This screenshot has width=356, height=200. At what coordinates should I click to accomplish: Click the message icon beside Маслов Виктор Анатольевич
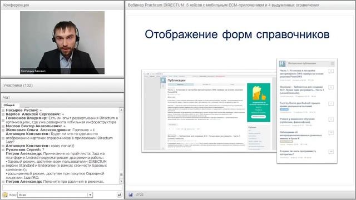coord(3,126)
